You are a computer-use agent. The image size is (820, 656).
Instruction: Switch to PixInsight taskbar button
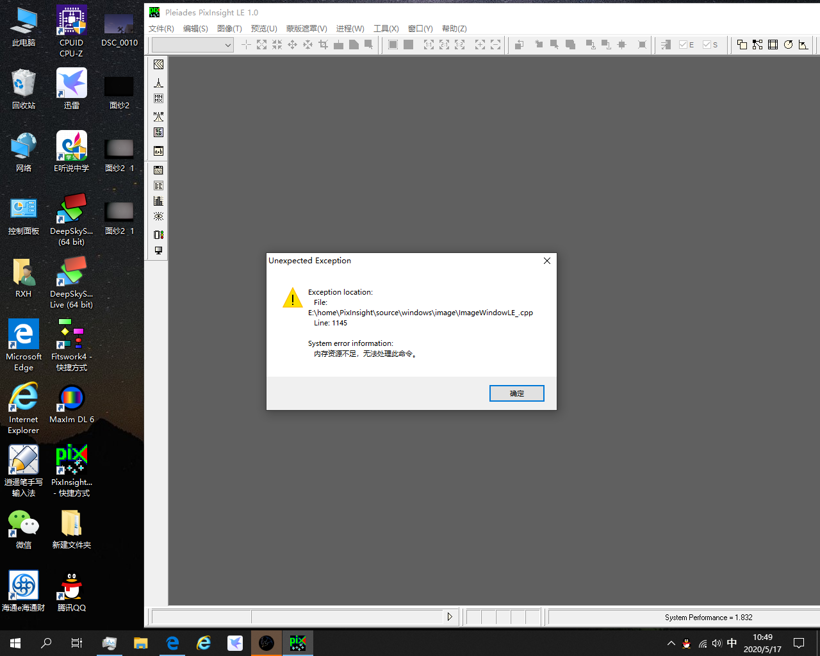[298, 643]
